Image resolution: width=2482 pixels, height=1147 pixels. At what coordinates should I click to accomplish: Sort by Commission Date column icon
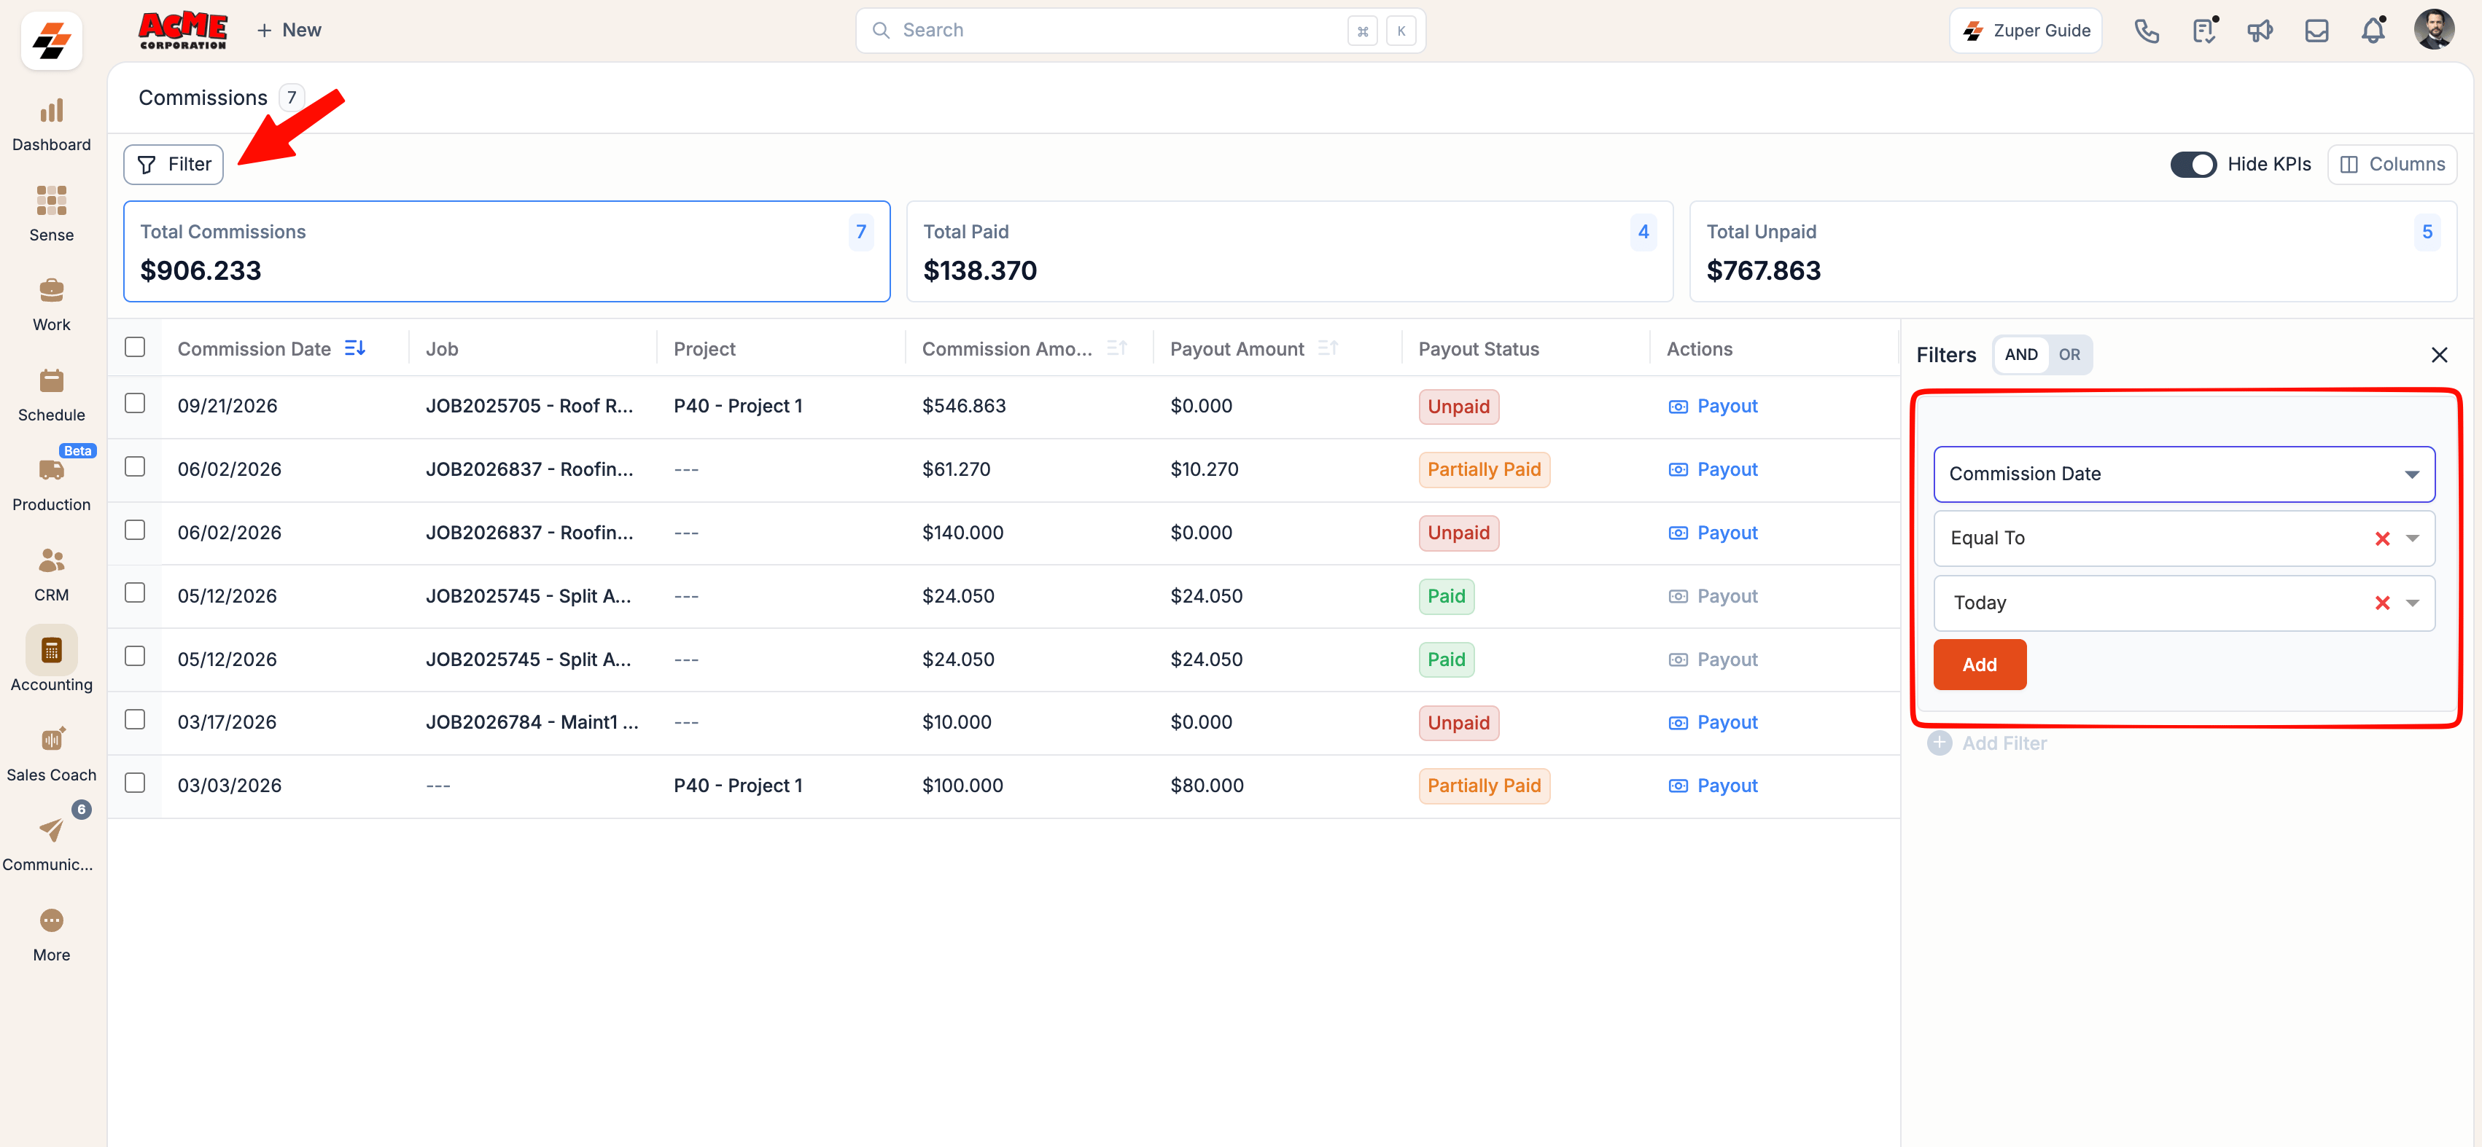coord(354,348)
